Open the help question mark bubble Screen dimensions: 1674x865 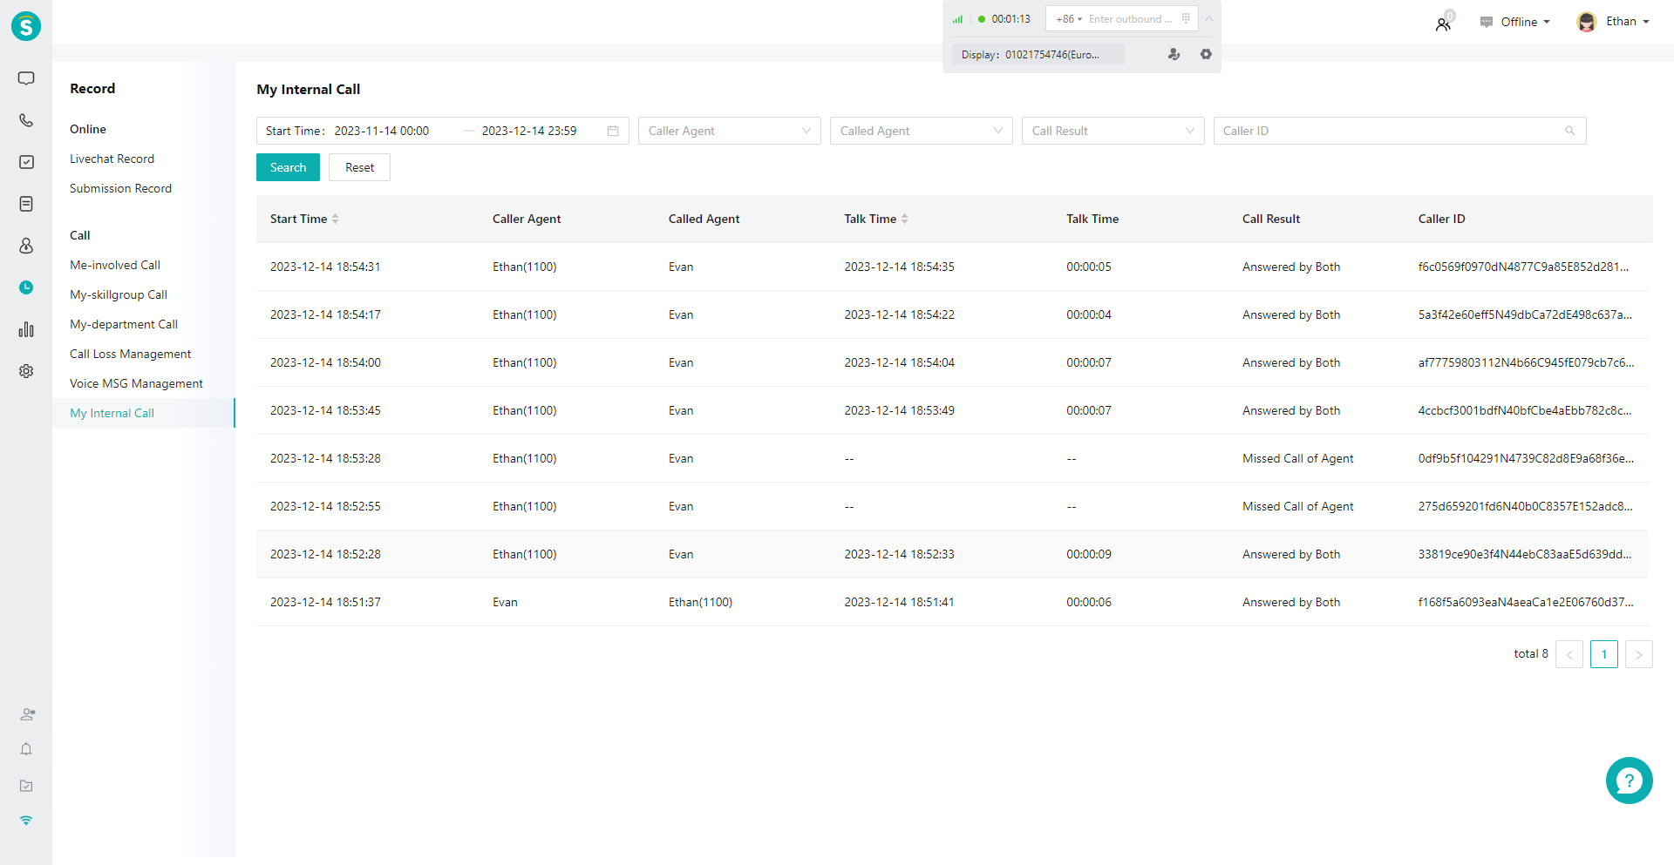(1629, 781)
